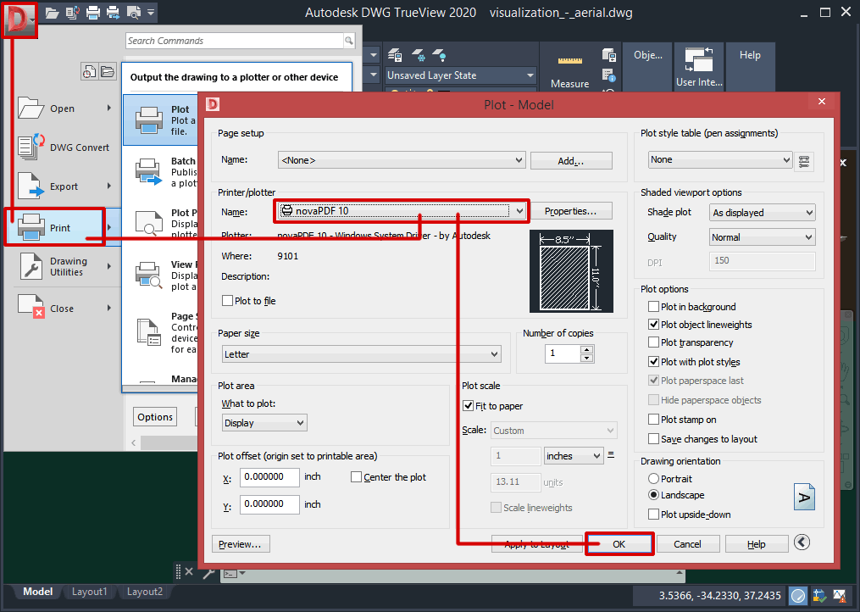Enable Center the plot checkbox
The image size is (860, 612).
(x=356, y=477)
